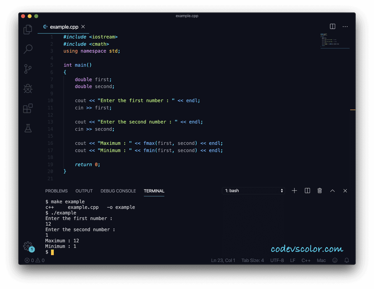Open the Extensions icon

click(27, 108)
